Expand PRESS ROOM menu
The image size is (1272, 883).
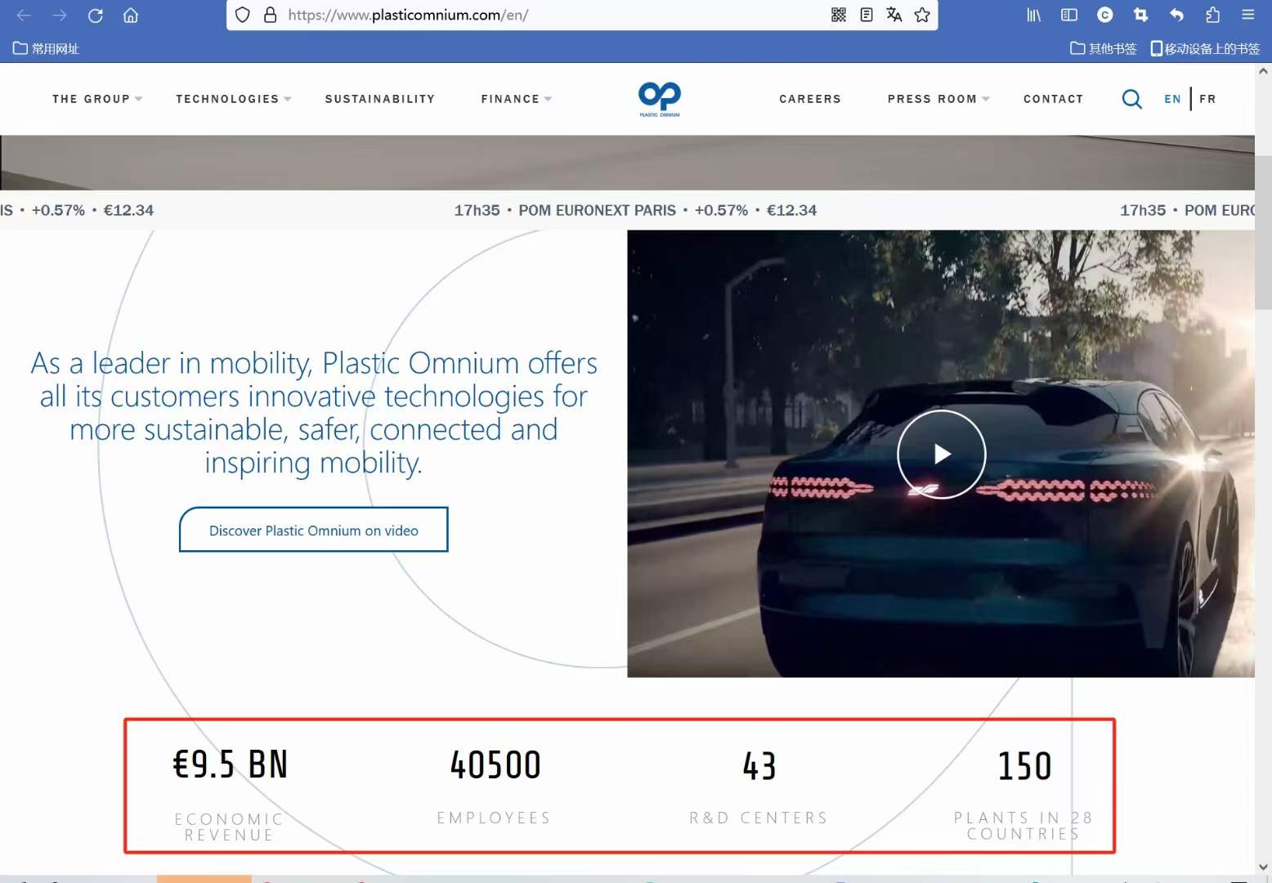click(x=938, y=99)
